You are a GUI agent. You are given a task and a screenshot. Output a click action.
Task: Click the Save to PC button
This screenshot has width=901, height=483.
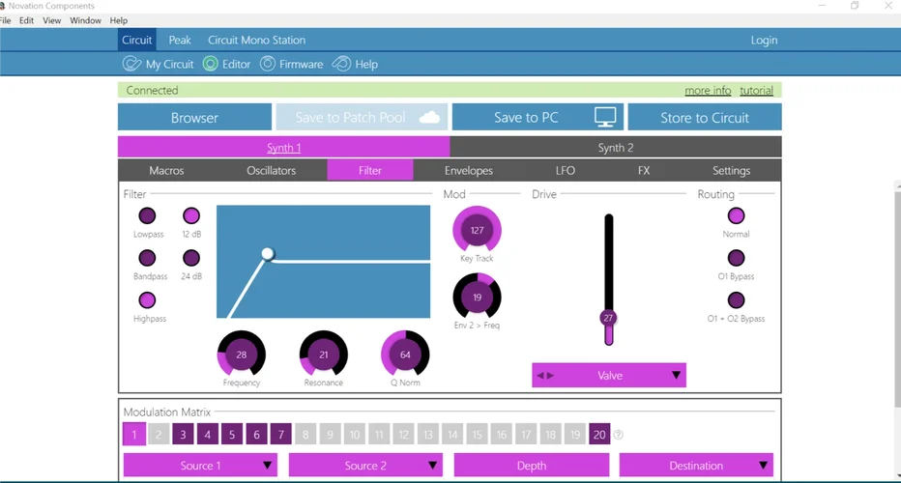coord(538,118)
